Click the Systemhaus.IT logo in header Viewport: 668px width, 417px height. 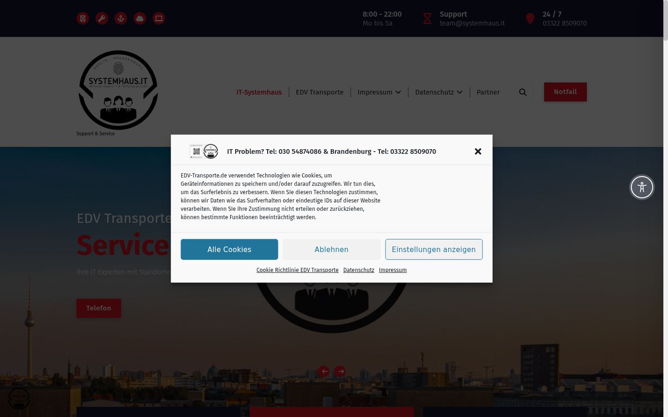coord(118,90)
